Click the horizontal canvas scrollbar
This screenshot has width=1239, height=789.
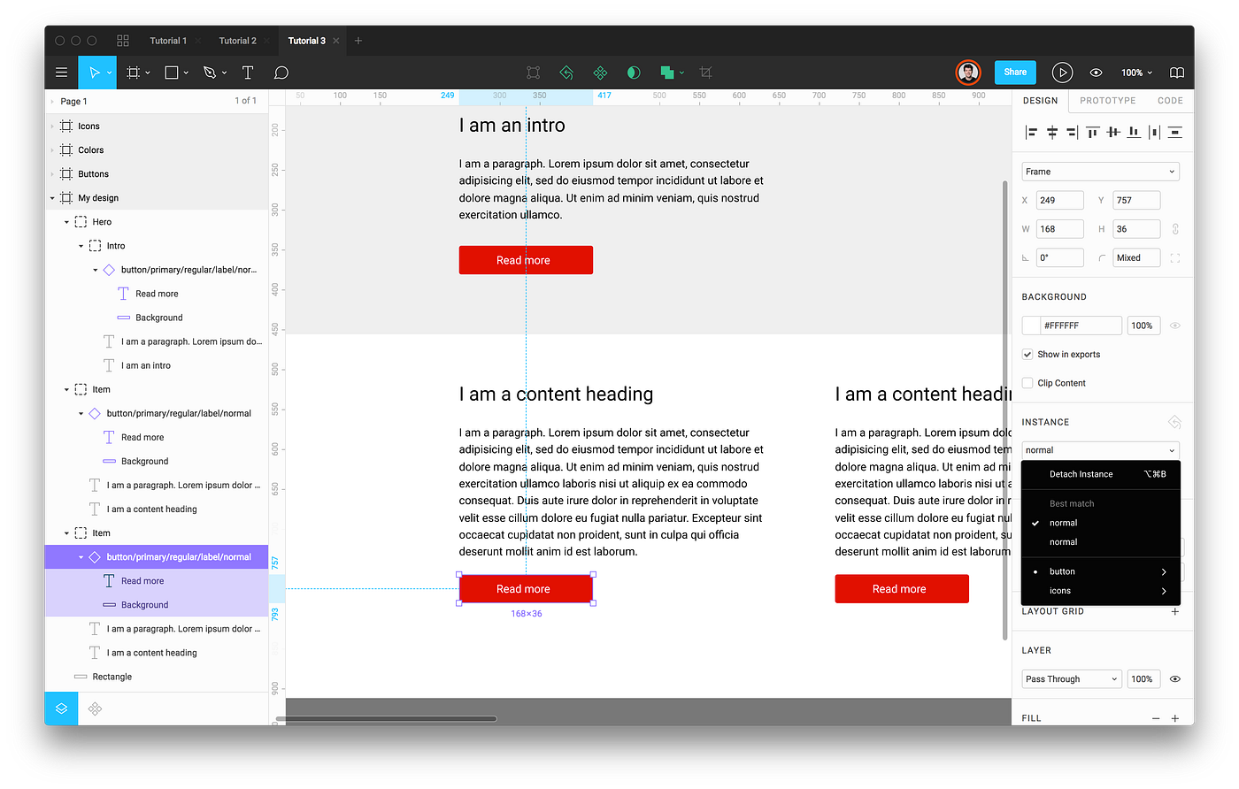click(x=386, y=718)
